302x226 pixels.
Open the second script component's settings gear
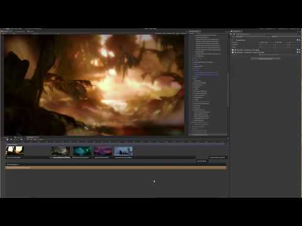click(299, 53)
